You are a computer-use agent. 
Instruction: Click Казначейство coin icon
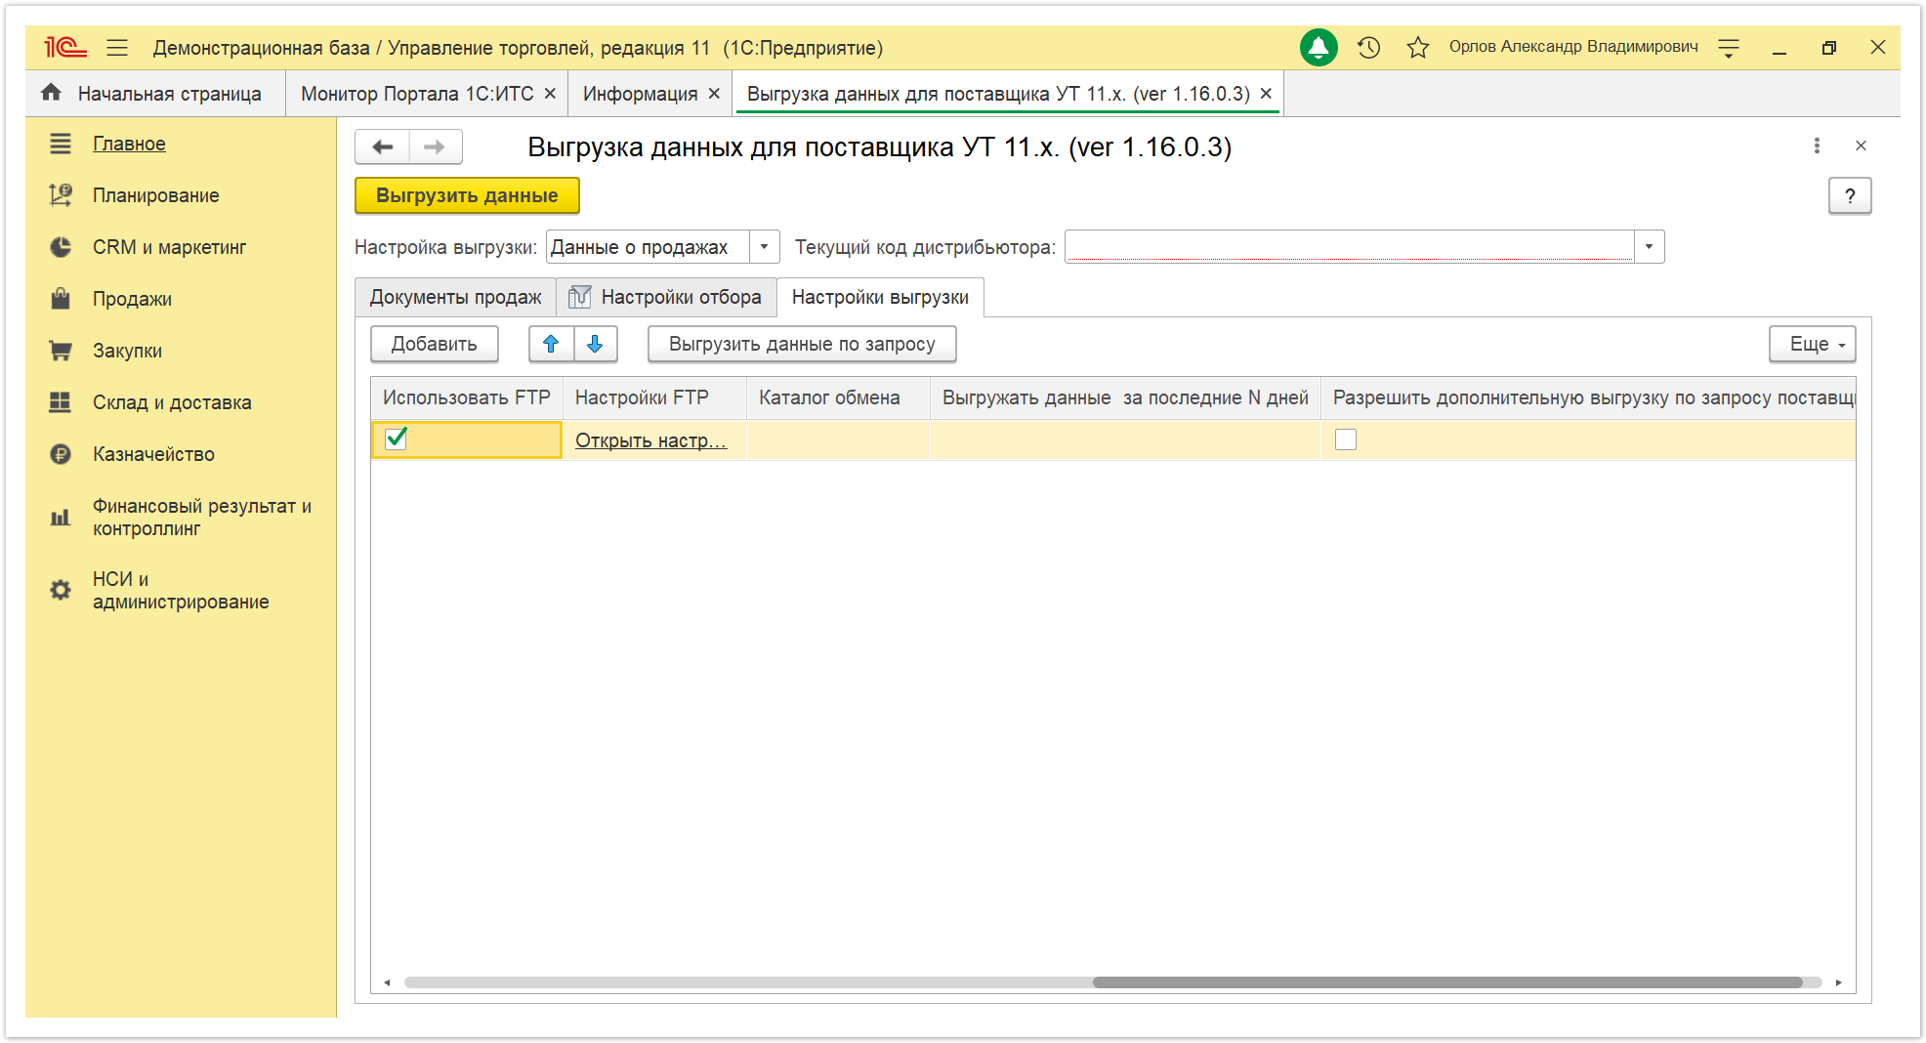61,454
